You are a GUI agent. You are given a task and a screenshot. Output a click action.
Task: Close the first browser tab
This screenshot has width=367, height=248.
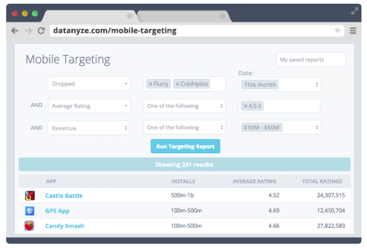click(x=129, y=16)
